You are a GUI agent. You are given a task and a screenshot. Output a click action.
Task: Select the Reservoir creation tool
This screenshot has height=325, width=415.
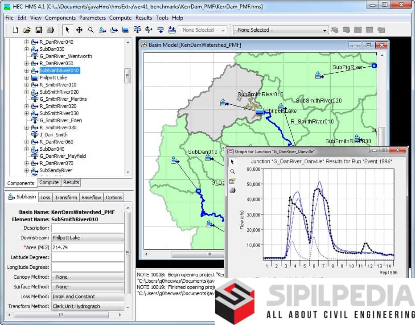[126, 30]
